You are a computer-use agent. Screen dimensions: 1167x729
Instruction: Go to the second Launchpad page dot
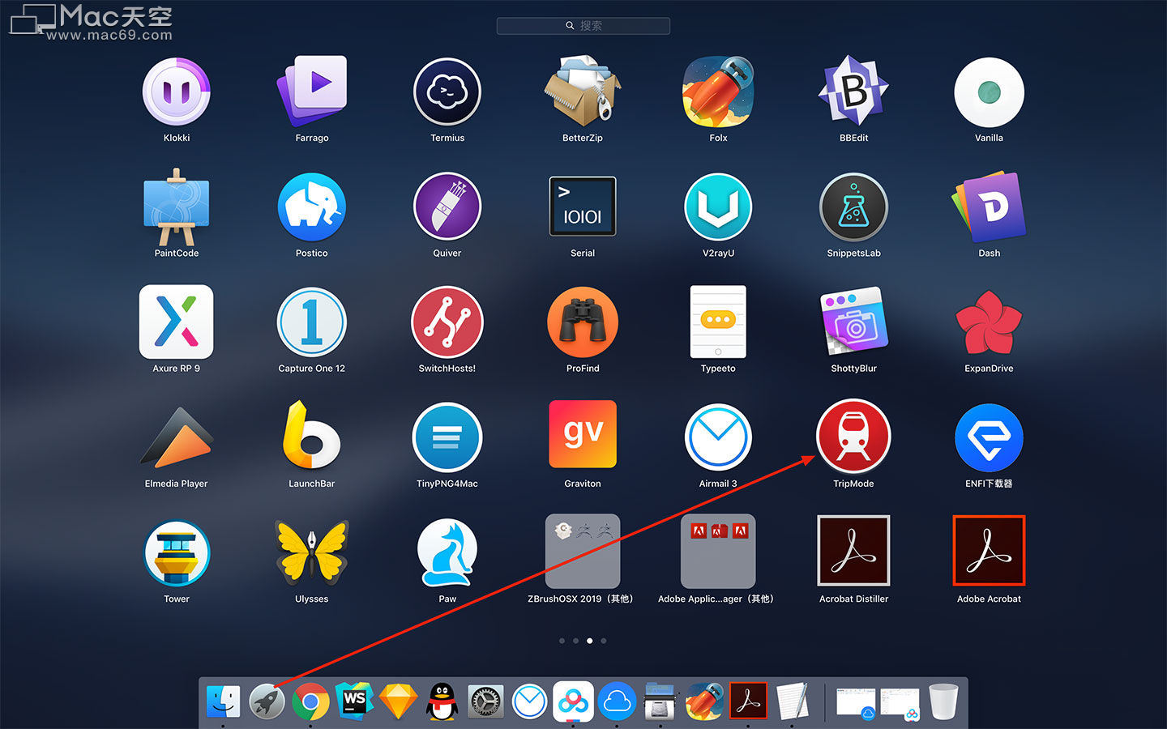tap(575, 641)
